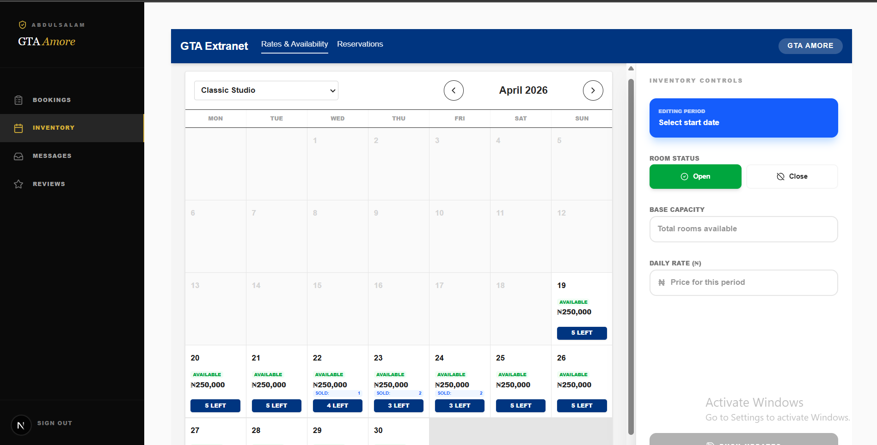Click the Price for this period field
The image size is (877, 445).
[x=743, y=283]
